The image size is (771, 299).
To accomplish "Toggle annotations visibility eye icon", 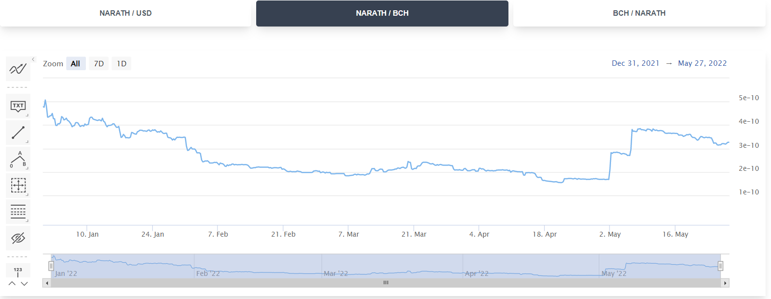I will click(18, 239).
